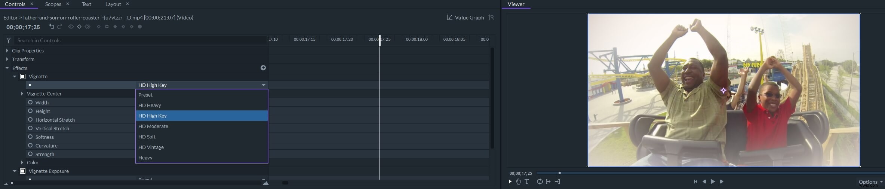This screenshot has width=885, height=189.
Task: Select the Text tool in Viewer
Action: [527, 182]
